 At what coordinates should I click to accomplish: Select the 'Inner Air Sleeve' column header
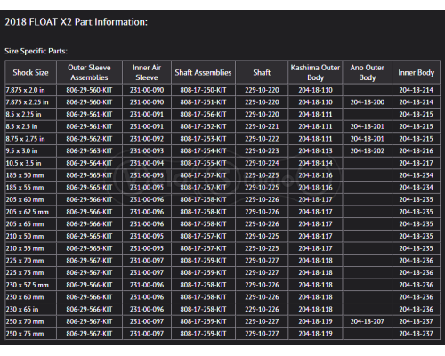coord(147,72)
